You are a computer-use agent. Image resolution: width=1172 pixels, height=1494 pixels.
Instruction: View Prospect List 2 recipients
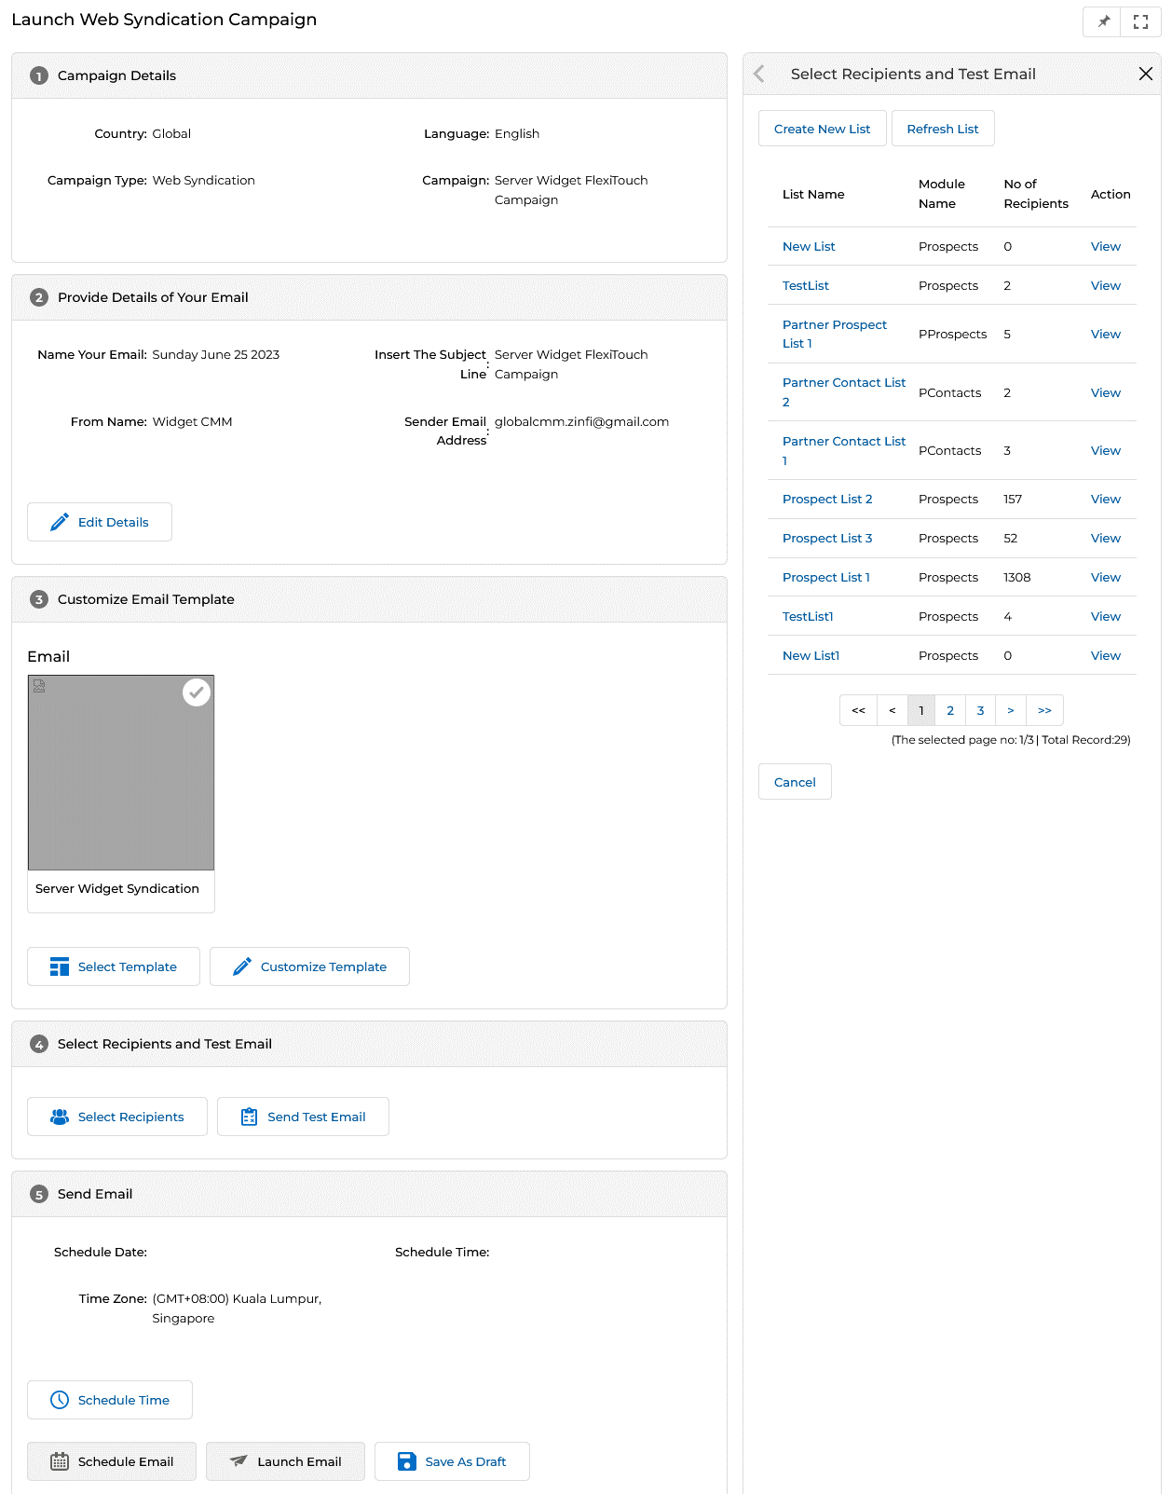[x=1106, y=499]
